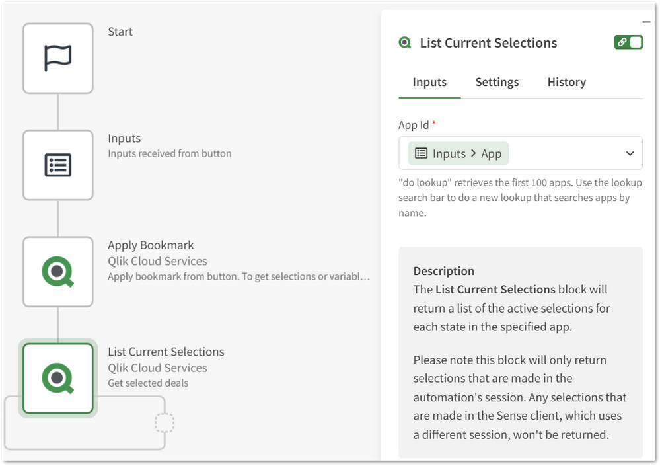Open the History tab
Screen dimensions: 660x466
click(x=566, y=81)
